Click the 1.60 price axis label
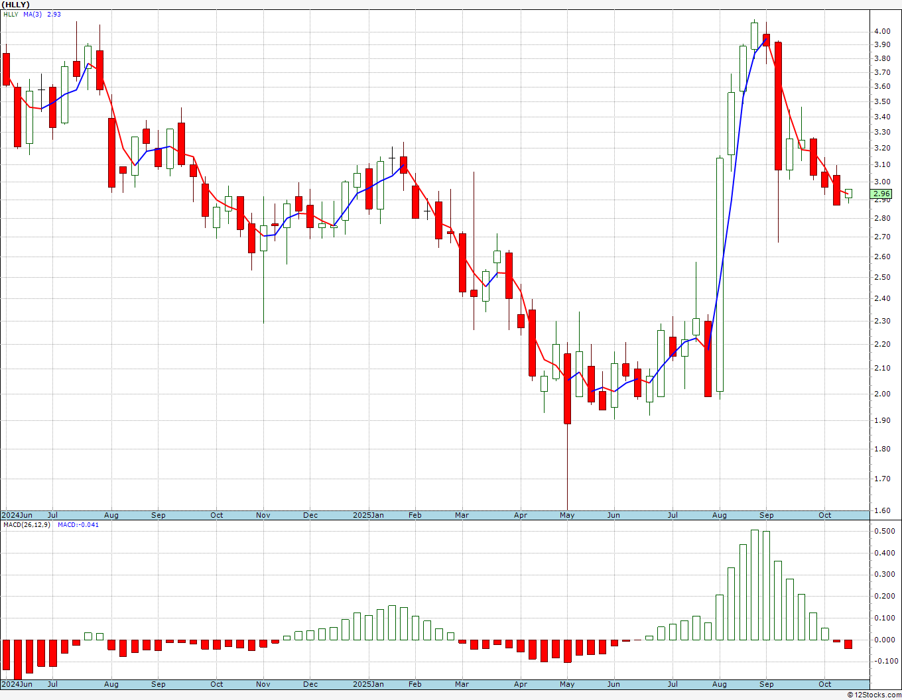The image size is (902, 700). click(882, 510)
